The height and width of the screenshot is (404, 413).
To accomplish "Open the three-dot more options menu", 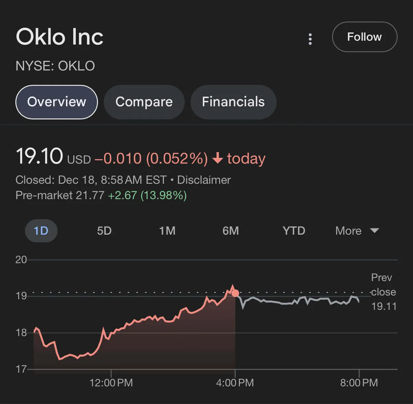I will point(310,39).
